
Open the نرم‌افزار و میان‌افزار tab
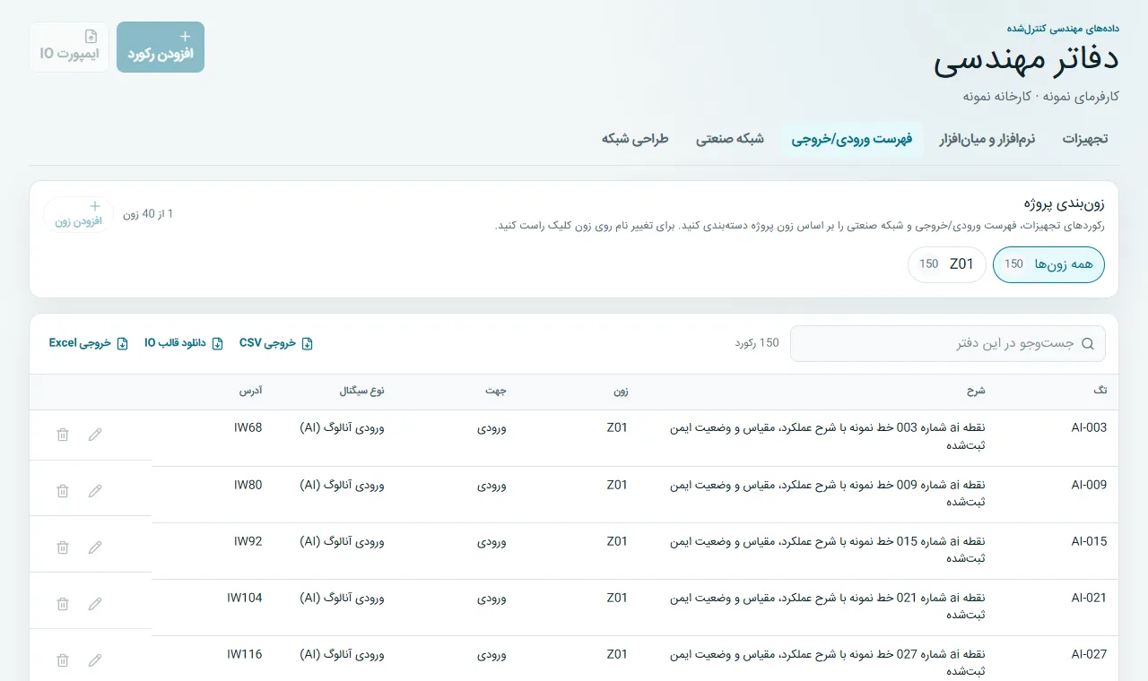[x=987, y=139]
